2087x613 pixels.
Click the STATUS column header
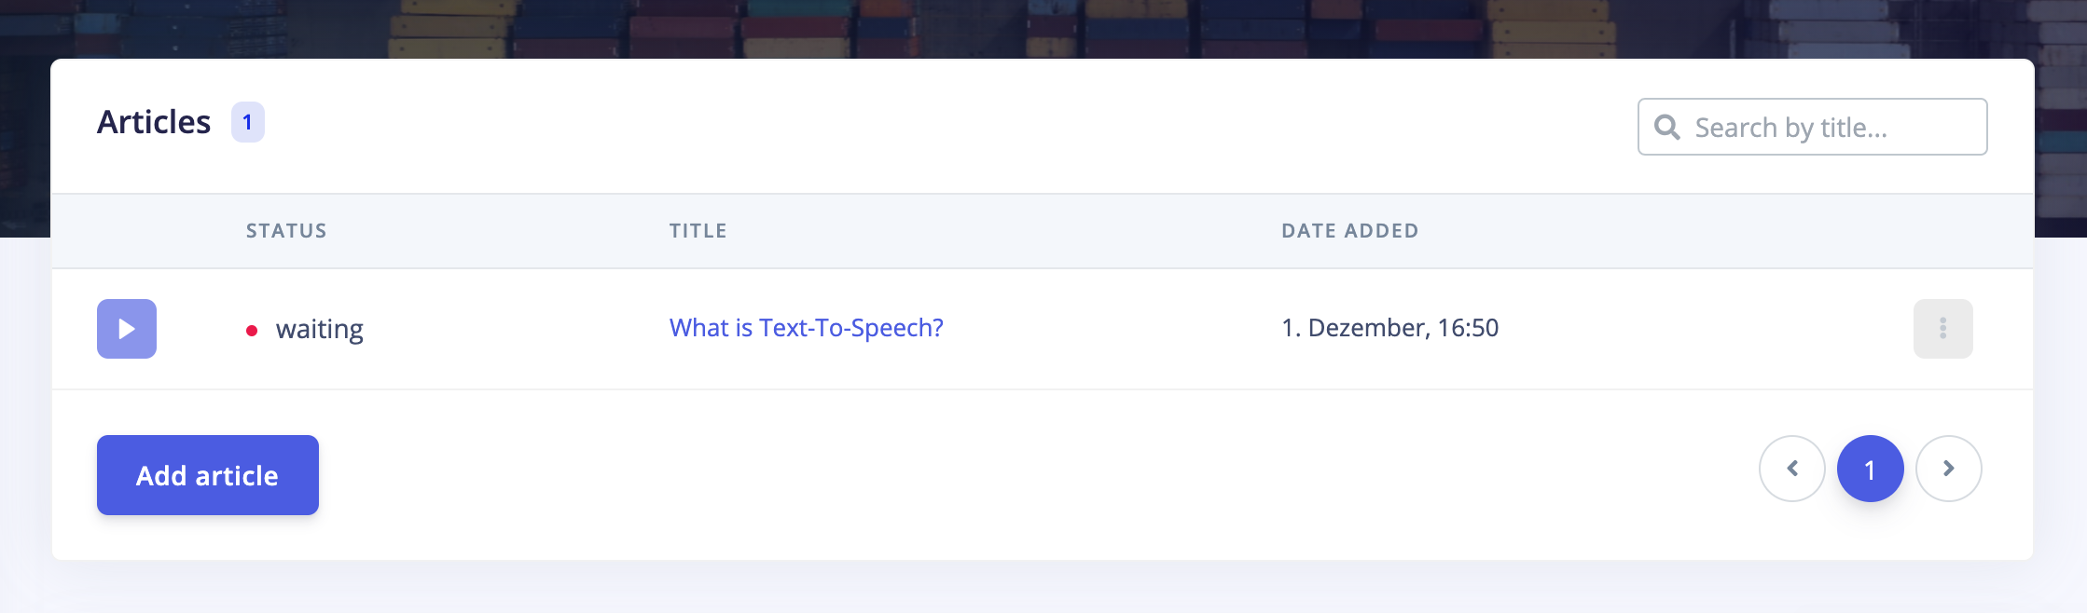pos(286,231)
